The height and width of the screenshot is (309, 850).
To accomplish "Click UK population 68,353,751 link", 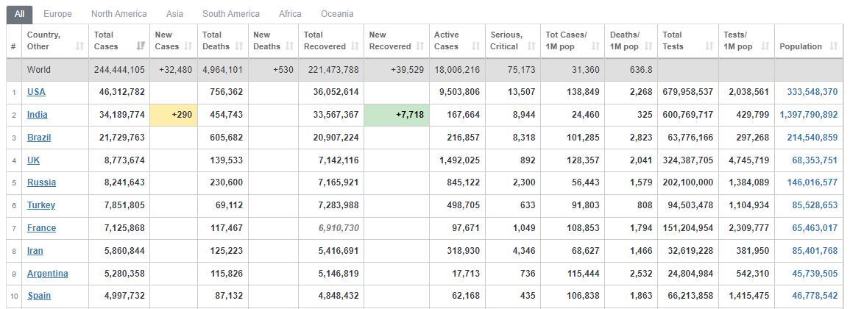I will coord(815,160).
